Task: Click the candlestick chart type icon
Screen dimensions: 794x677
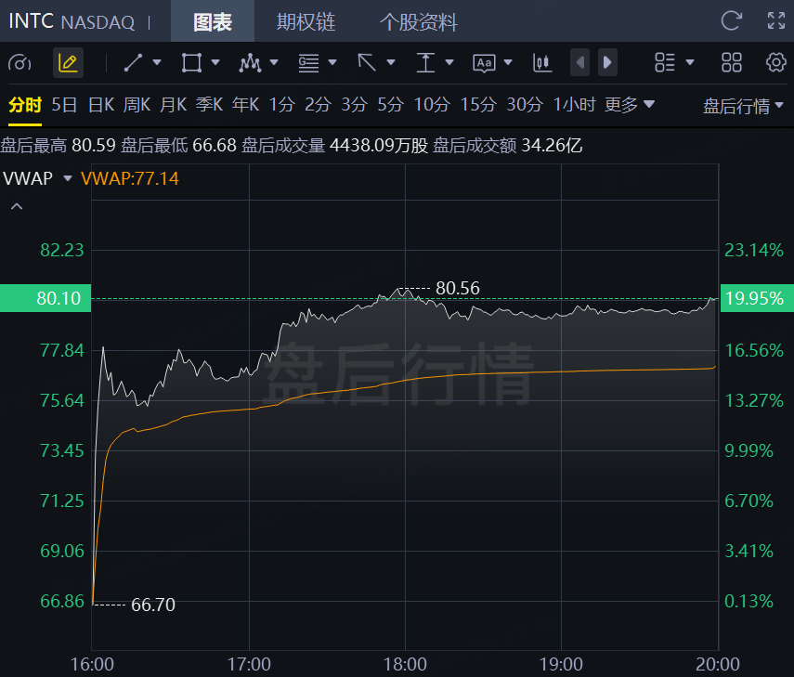Action: point(542,63)
